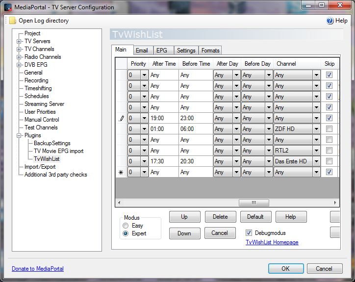Screen dimensions: 355x282
Task: Expand the TV Servers tree node
Action: (x=19, y=41)
